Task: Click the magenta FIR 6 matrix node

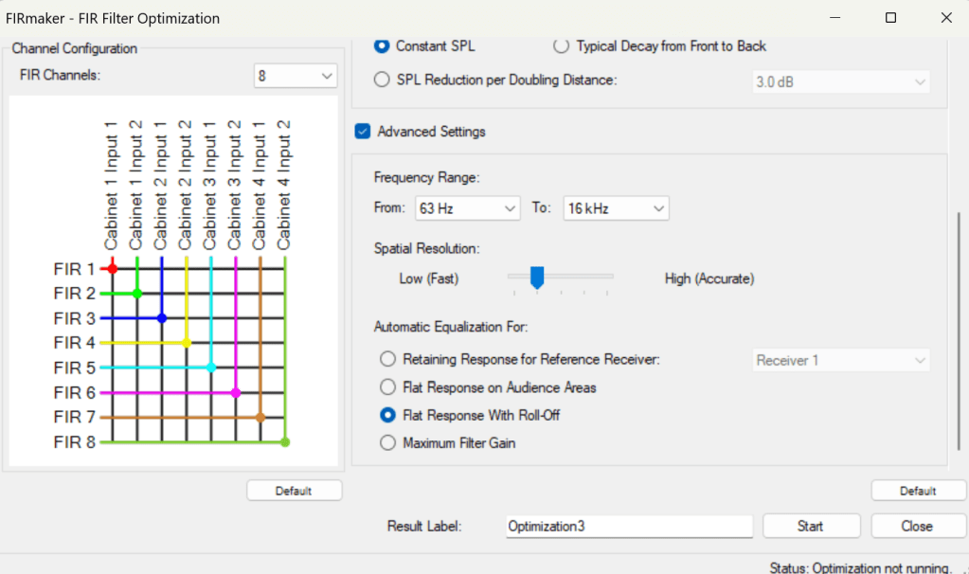Action: click(236, 392)
